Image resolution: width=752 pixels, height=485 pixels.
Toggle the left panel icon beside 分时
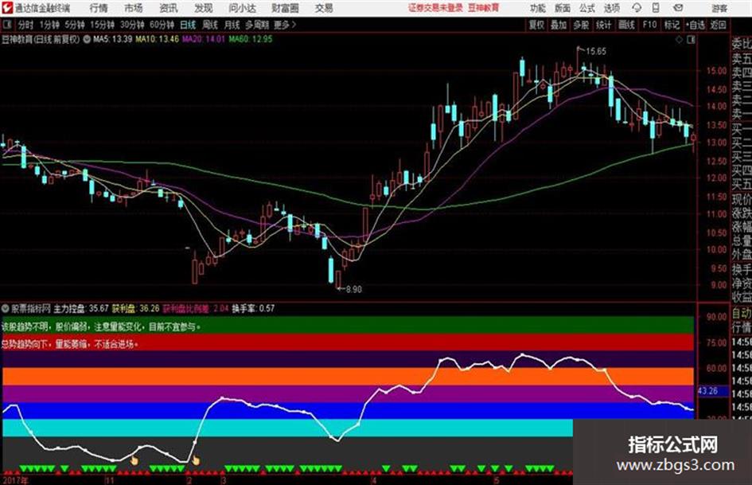[7, 25]
